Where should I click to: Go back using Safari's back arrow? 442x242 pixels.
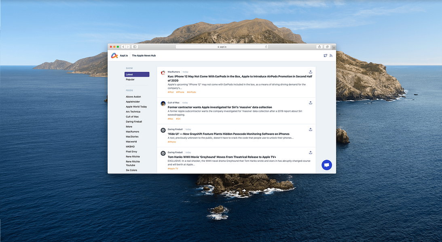pos(123,47)
